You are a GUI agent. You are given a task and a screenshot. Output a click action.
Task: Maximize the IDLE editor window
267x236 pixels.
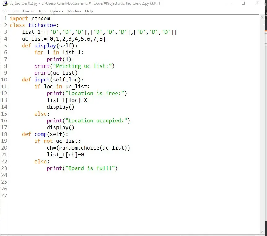(x=243, y=3)
